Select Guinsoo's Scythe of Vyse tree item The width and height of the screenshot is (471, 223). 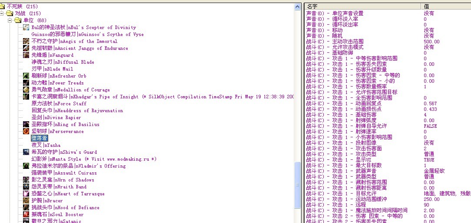pos(87,34)
